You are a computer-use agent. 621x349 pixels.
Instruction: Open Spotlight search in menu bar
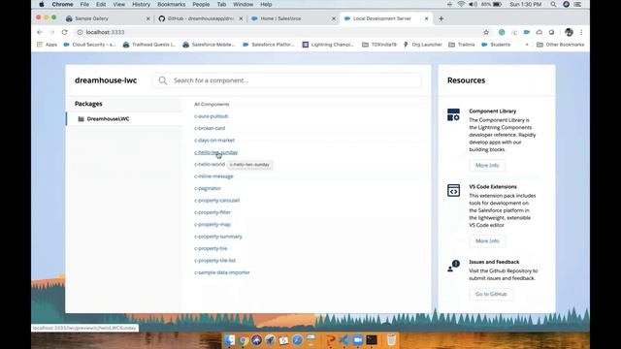point(553,4)
